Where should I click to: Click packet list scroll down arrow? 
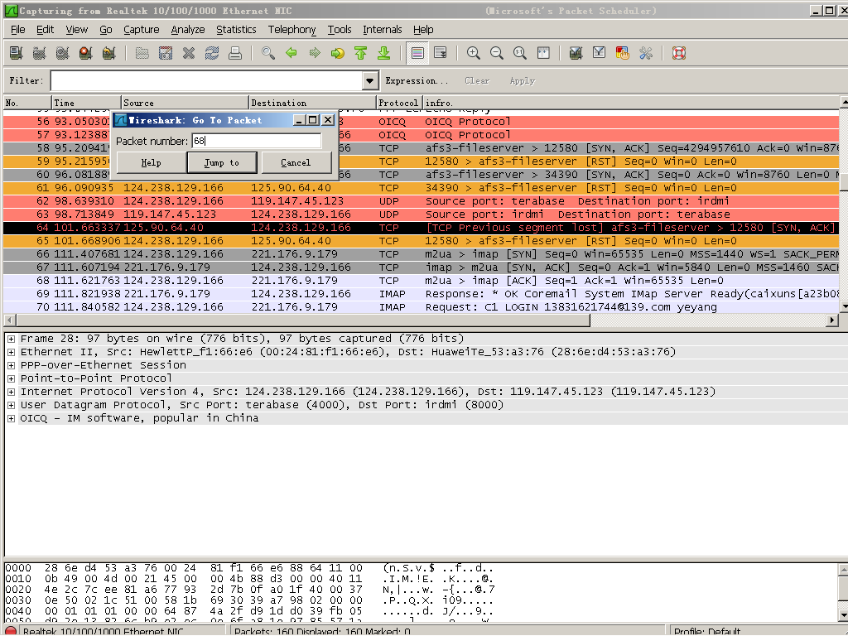844,306
